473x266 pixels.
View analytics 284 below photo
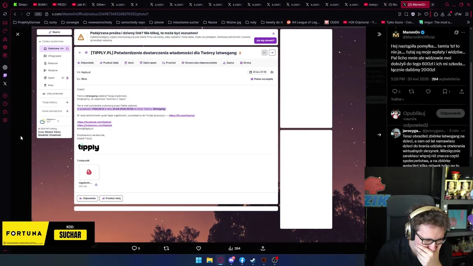pyautogui.click(x=234, y=248)
